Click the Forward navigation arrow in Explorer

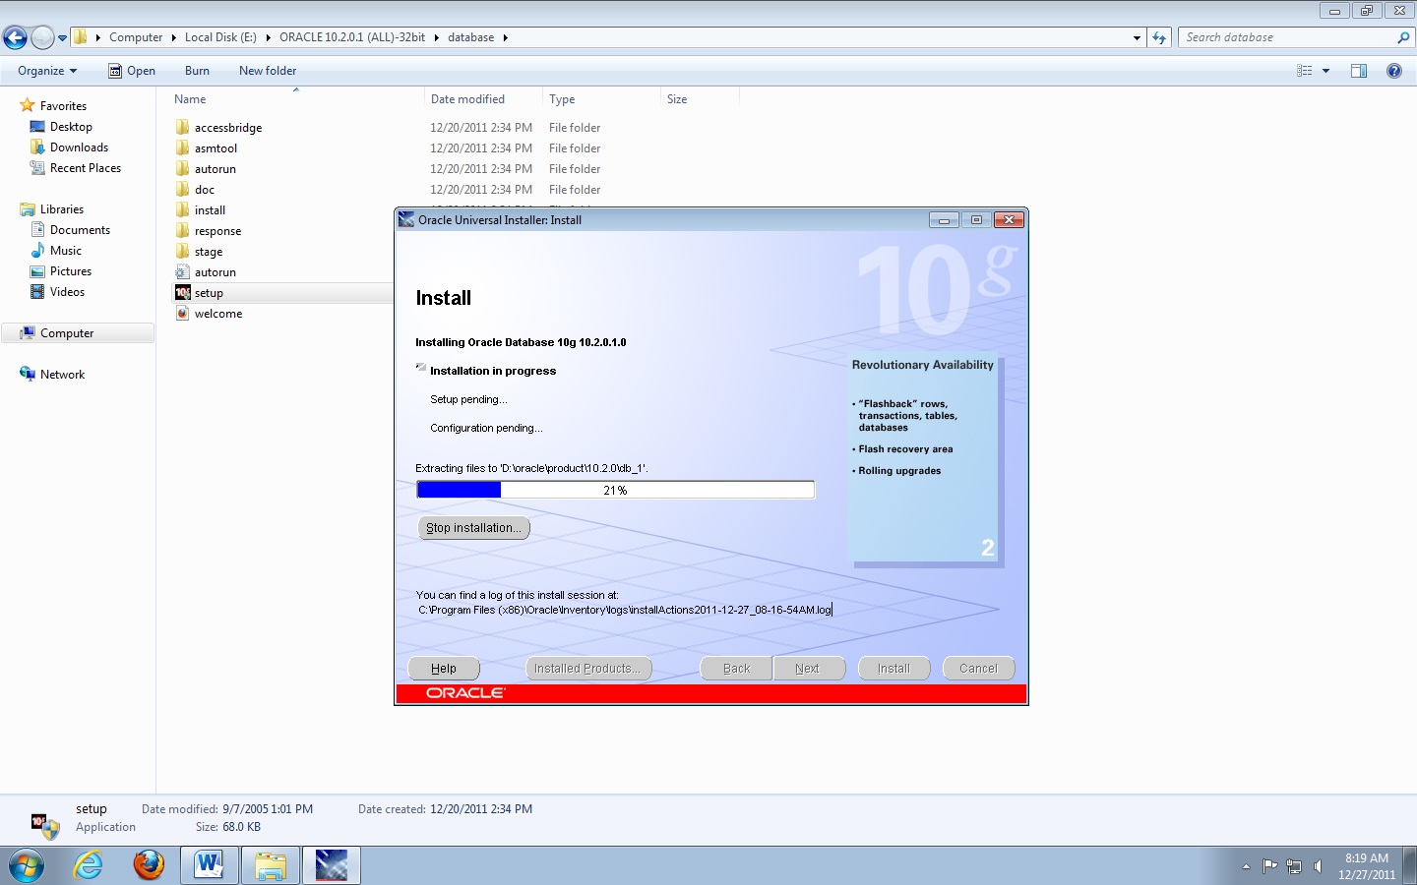[x=42, y=37]
